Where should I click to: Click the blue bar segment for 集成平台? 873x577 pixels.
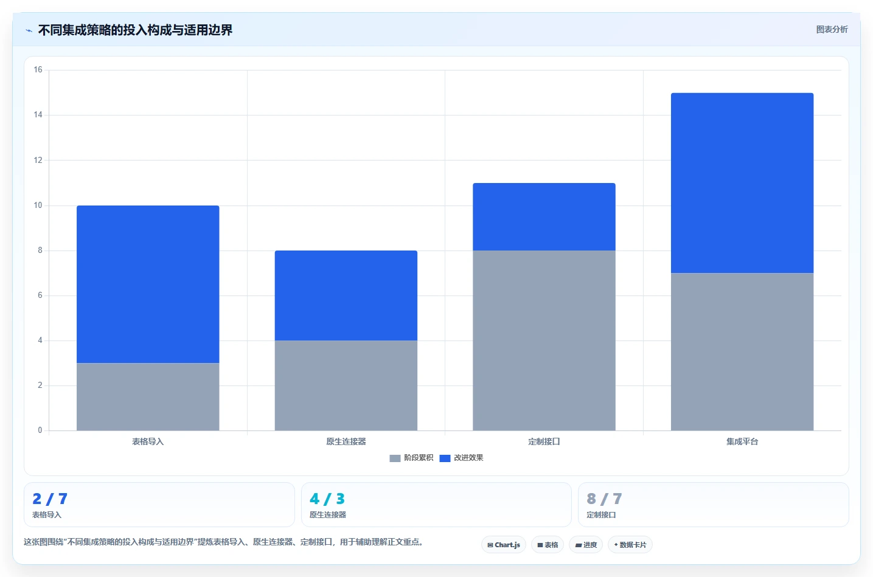(742, 183)
